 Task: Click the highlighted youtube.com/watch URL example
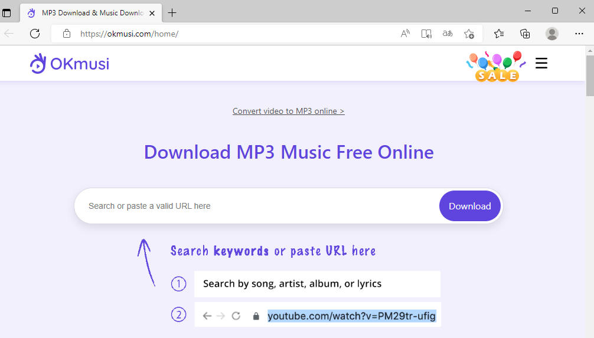[351, 316]
